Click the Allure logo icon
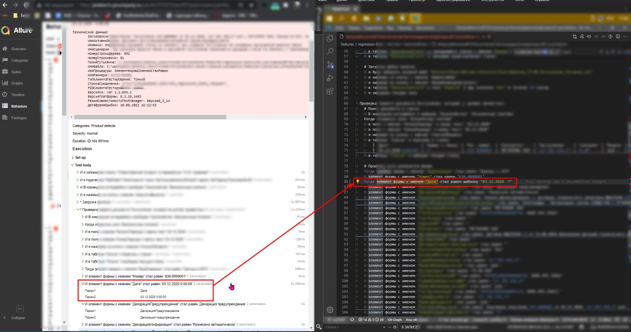This screenshot has height=332, width=631. (x=5, y=31)
